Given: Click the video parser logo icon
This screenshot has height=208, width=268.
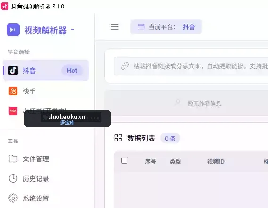Looking at the screenshot, I should tap(13, 30).
